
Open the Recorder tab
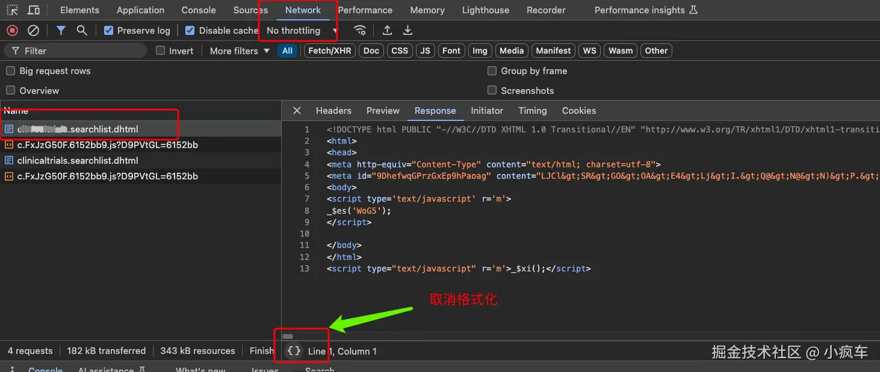[x=546, y=10]
